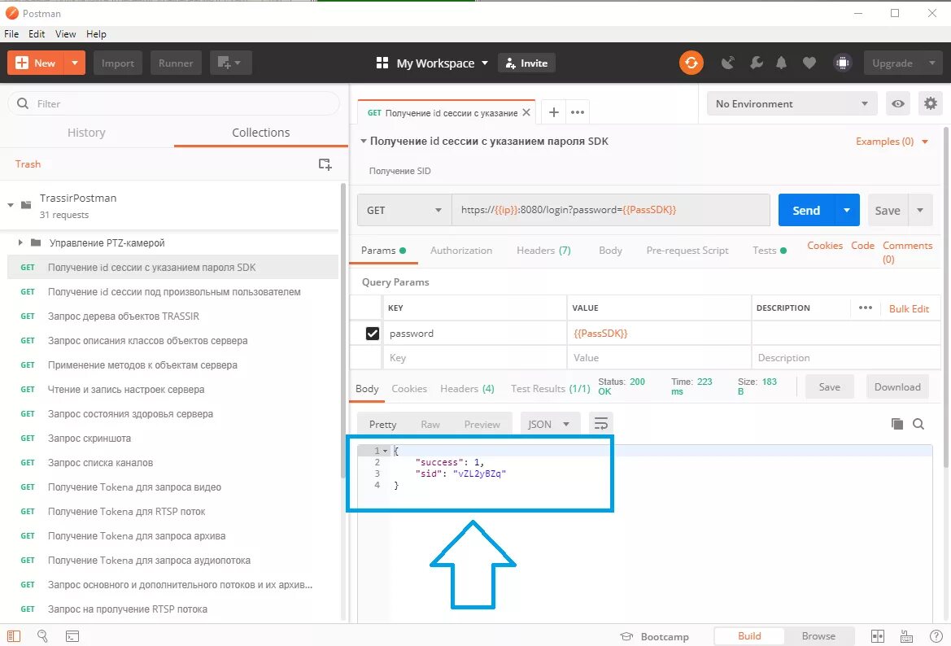The image size is (951, 646).
Task: Open Bulk Edit for params
Action: (909, 308)
